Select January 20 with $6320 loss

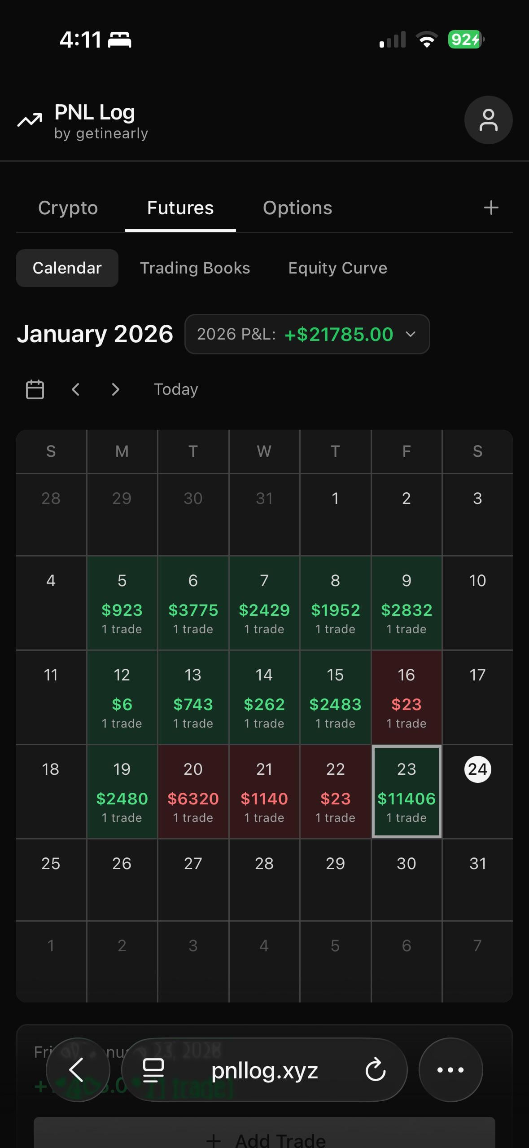193,791
